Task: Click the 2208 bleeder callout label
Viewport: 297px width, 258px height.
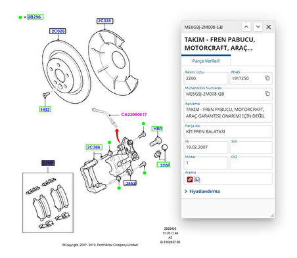Action: 164,165
